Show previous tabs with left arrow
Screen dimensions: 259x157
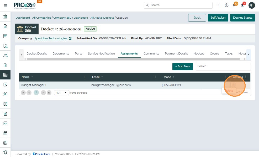tap(21, 55)
